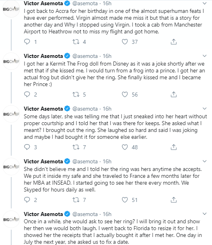Like the Accra birthday tweet with 37 likes
This screenshot has width=212, height=245.
125,42
